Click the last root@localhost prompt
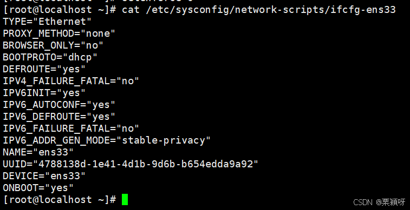Image resolution: width=410 pixels, height=210 pixels. pos(60,200)
